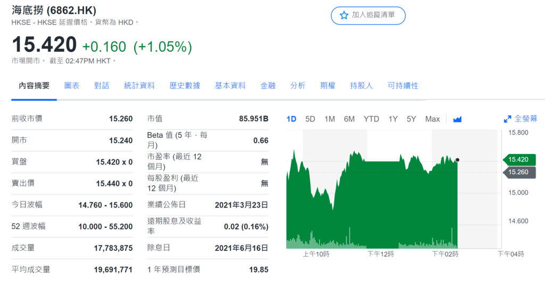Click the percent change (+1.05%)
545x287 pixels.
coord(163,47)
